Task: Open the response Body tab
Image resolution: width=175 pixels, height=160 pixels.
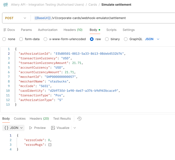Action: click(6, 119)
